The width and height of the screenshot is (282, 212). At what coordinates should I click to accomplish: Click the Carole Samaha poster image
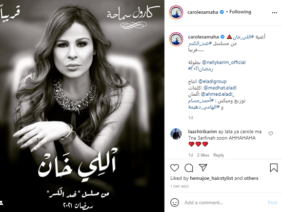tap(82, 106)
